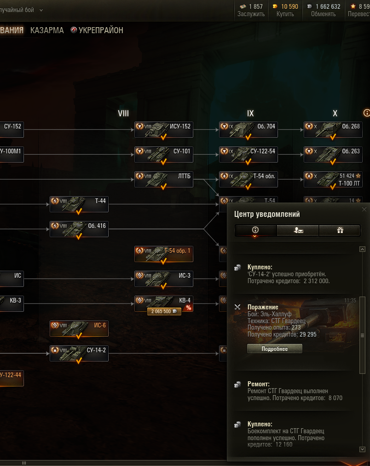This screenshot has width=370, height=466.
Task: Open the СУ-122-54 tank node
Action: [248, 155]
